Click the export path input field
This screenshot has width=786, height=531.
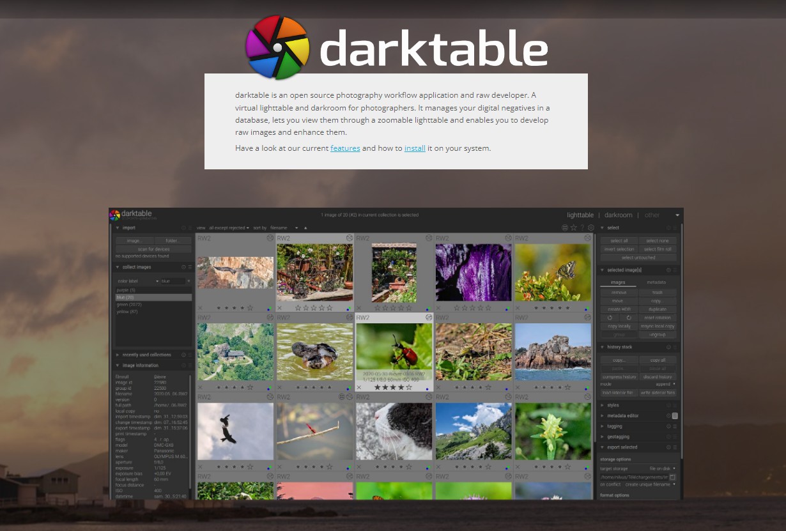click(635, 477)
